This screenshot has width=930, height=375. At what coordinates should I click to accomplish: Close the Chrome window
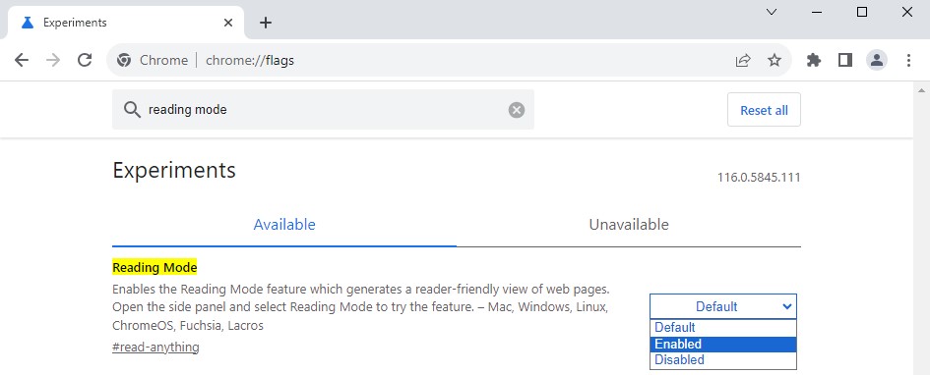click(906, 12)
